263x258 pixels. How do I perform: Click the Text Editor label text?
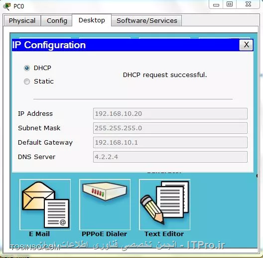coord(164,234)
